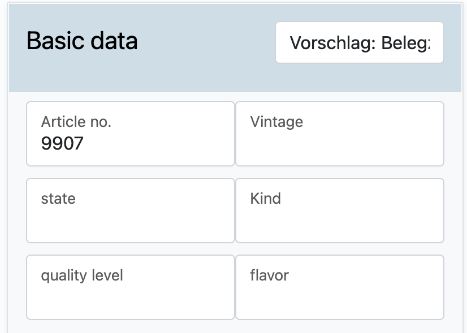Open the flavor field
Screen dimensions: 467x333
pyautogui.click(x=339, y=287)
